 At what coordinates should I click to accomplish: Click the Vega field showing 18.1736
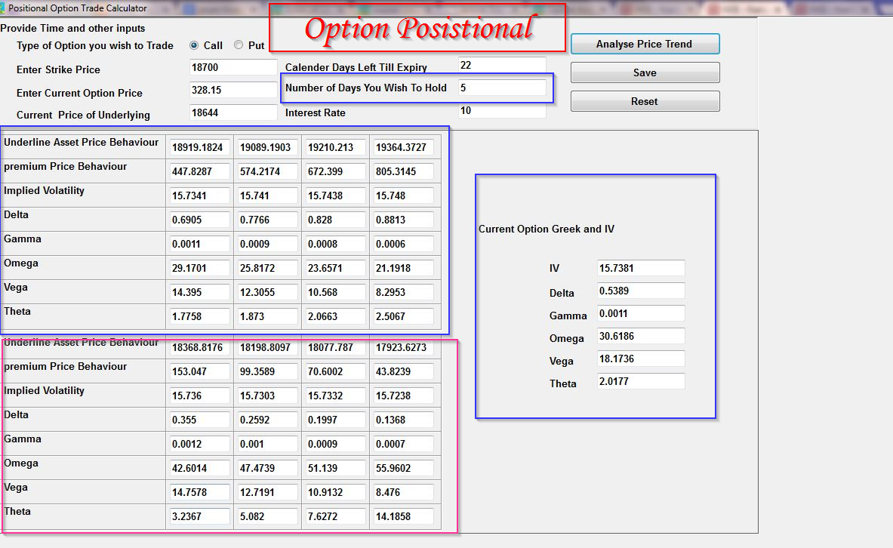pos(640,359)
